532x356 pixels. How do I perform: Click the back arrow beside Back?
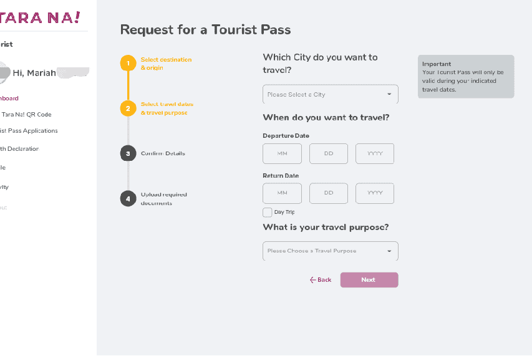[x=312, y=280]
